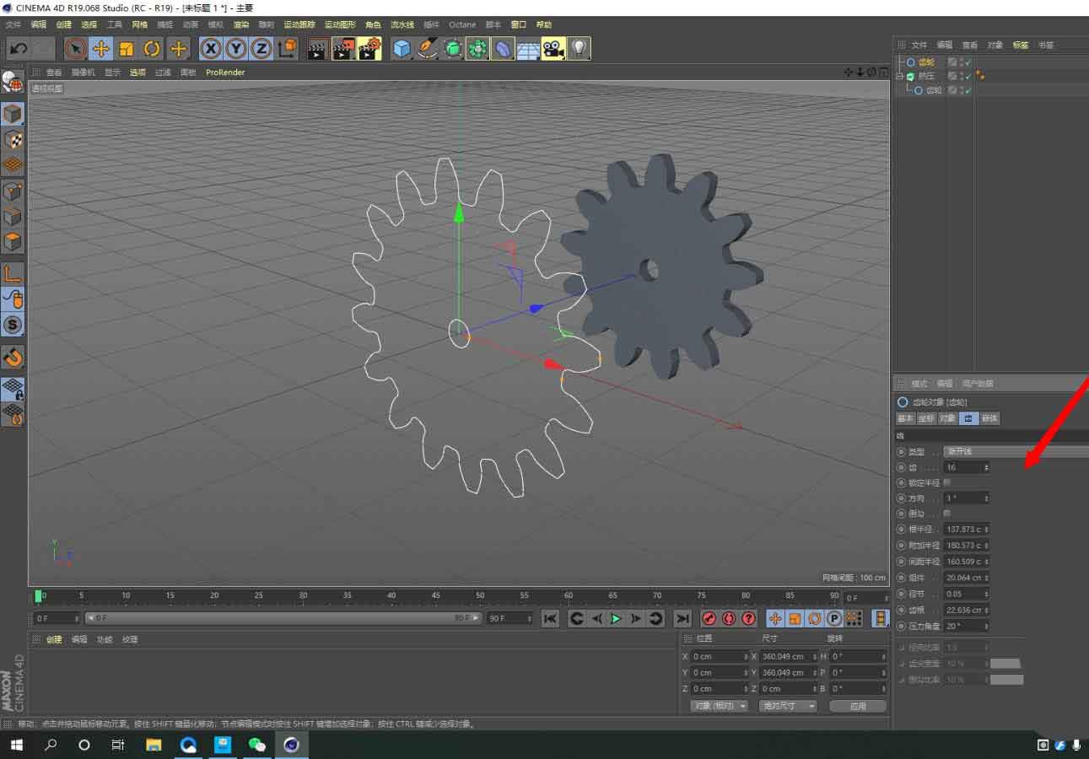Open the 对象(相对) dropdown near coordinates
Image resolution: width=1089 pixels, height=759 pixels.
coord(719,706)
